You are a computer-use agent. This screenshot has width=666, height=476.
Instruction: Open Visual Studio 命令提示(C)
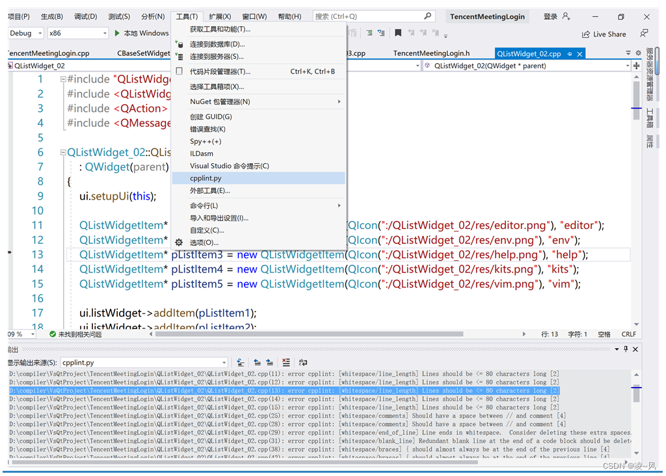pyautogui.click(x=259, y=166)
